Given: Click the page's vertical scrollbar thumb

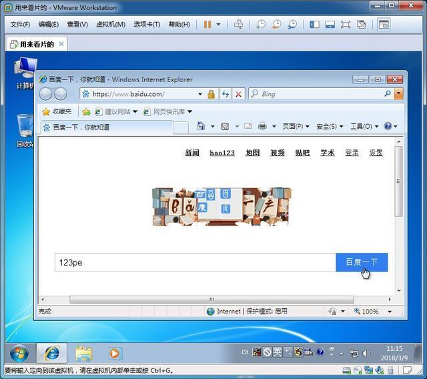Looking at the screenshot, I should [398, 181].
